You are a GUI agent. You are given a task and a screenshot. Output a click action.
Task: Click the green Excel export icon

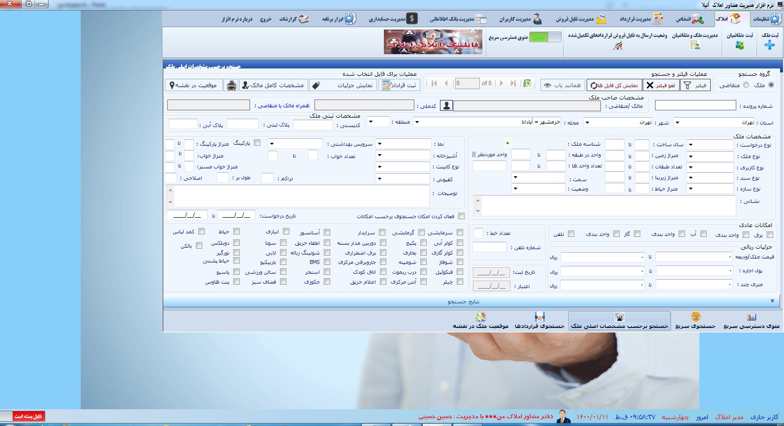(x=528, y=83)
